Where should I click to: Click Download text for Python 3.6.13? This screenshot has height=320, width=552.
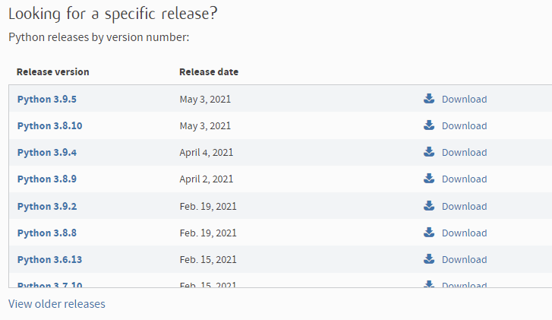tap(464, 259)
